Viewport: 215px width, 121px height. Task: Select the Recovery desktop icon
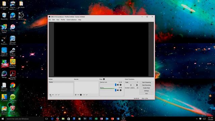pos(13,16)
